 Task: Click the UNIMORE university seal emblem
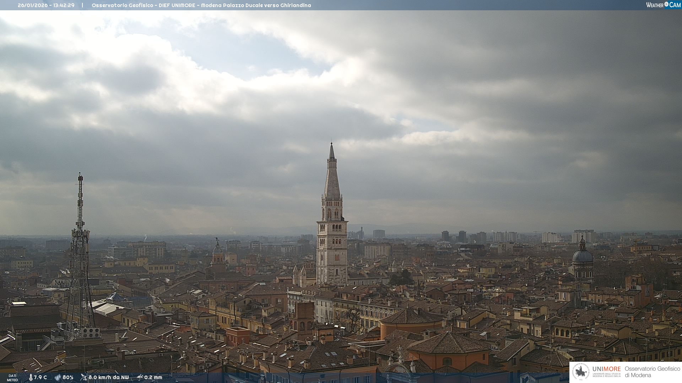pos(581,372)
